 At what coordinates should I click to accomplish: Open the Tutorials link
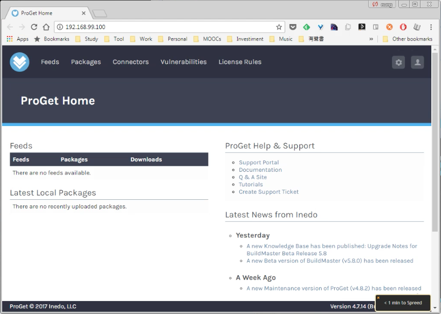[251, 184]
